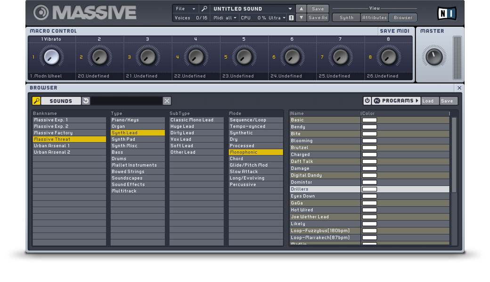Toggle the Sound Effects type filter
Screen dimensions: 490x282
138,185
